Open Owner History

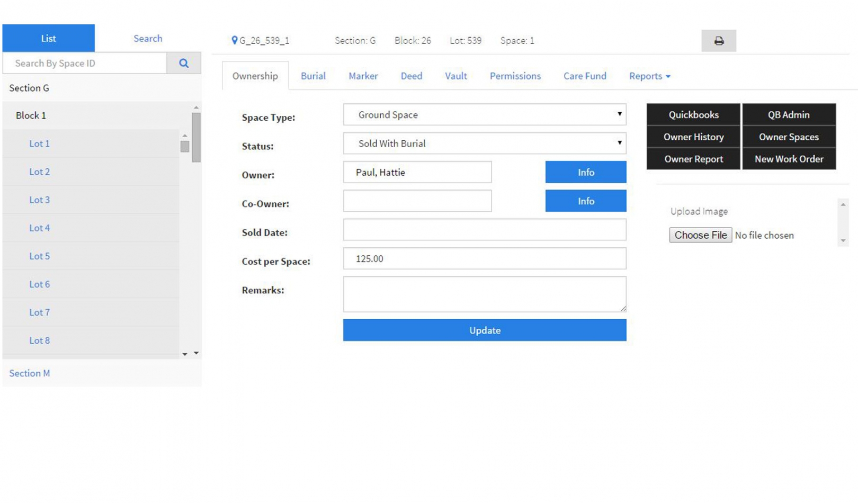click(693, 137)
